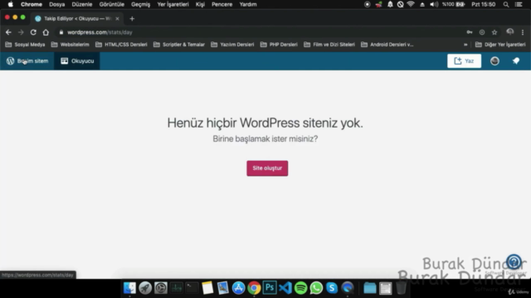Switch to the Okuyucu tab
The width and height of the screenshot is (531, 298).
77,60
